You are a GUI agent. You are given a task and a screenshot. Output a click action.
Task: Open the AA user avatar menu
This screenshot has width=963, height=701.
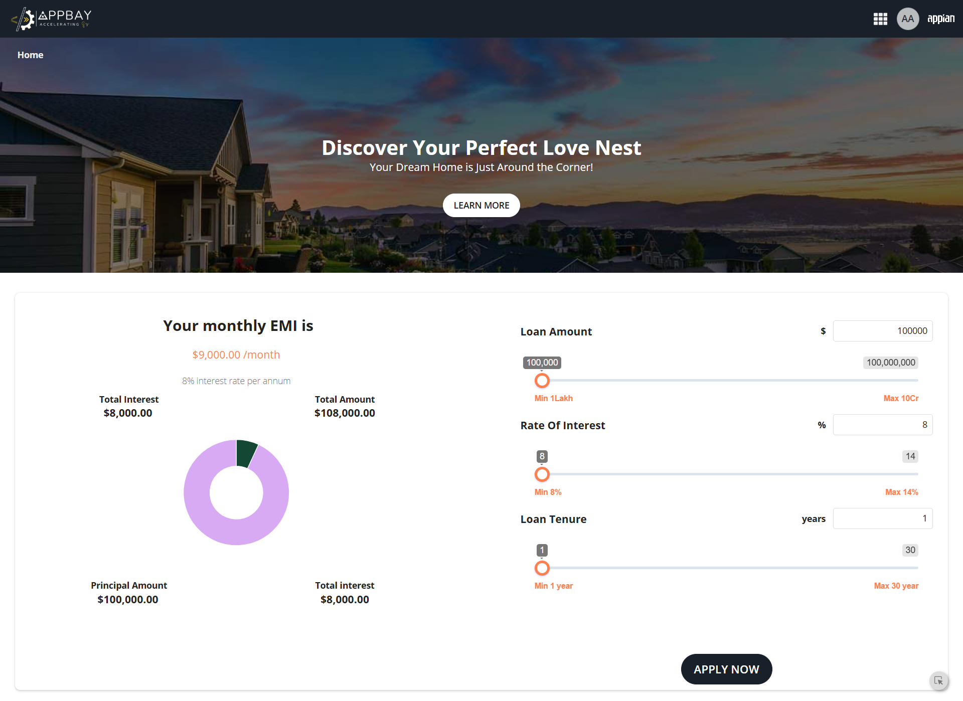pyautogui.click(x=907, y=19)
